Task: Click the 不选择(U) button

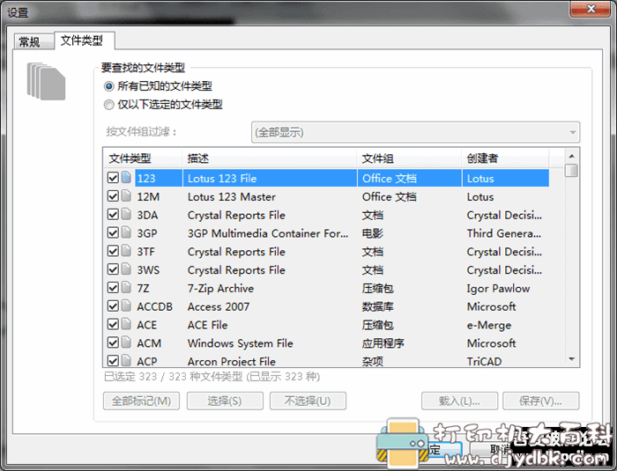Action: tap(308, 401)
